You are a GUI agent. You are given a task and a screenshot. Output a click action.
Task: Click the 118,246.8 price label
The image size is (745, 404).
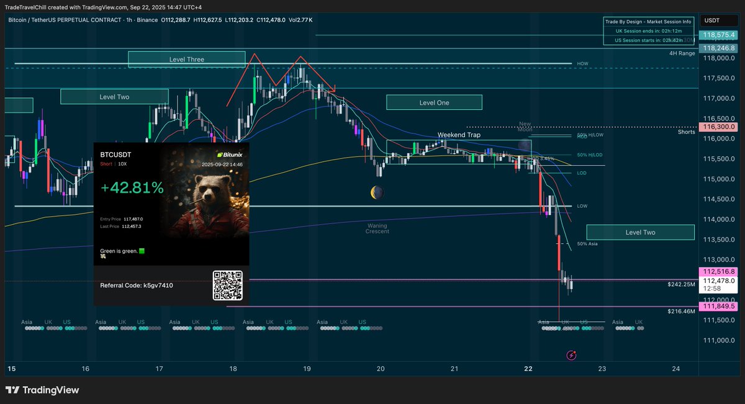(720, 48)
